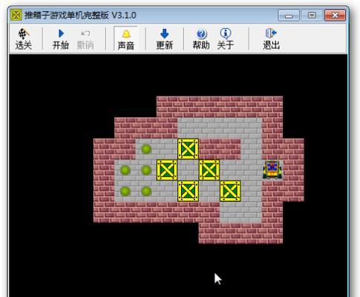Maximize the game window
The width and height of the screenshot is (360, 297).
312,16
